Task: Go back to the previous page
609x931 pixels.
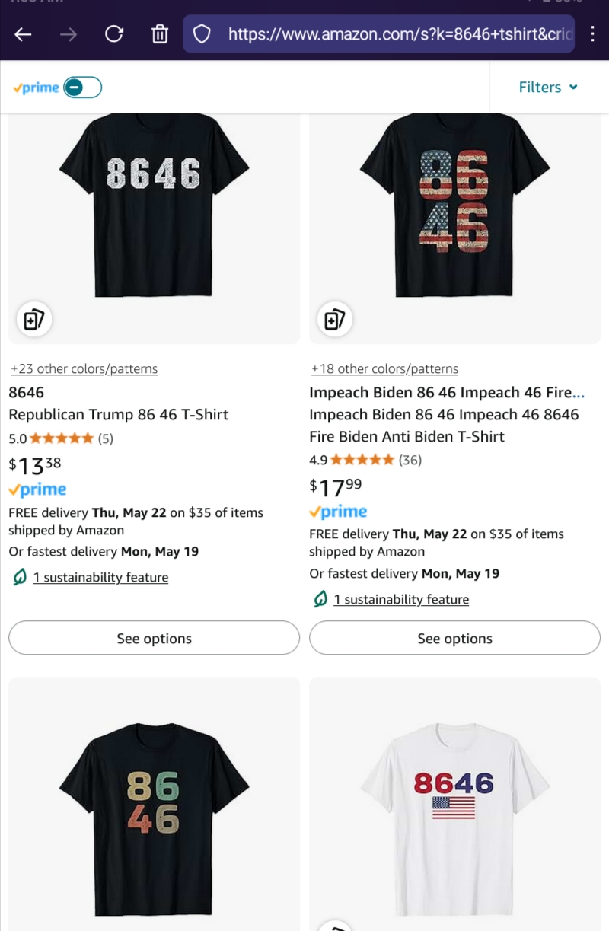Action: (23, 34)
